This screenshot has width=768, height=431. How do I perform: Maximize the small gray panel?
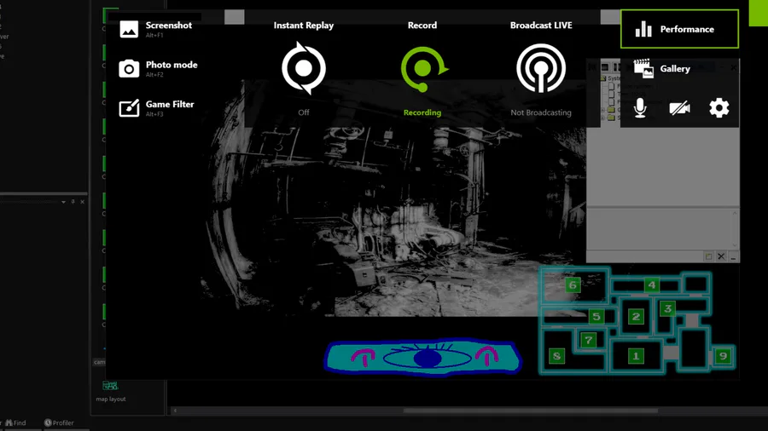click(x=708, y=256)
